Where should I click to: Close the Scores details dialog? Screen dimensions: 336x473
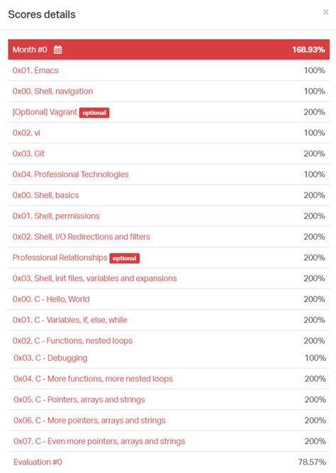[326, 12]
